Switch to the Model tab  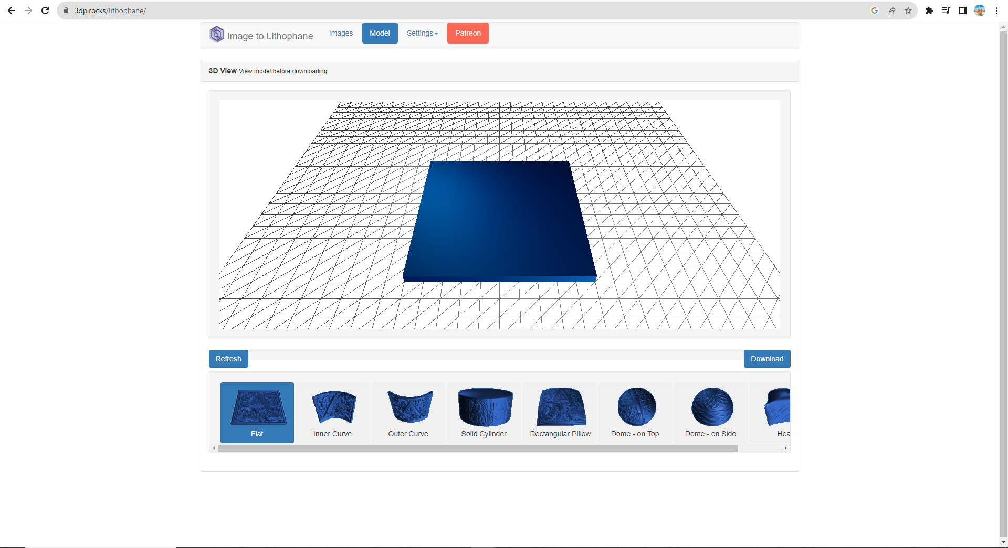(380, 33)
